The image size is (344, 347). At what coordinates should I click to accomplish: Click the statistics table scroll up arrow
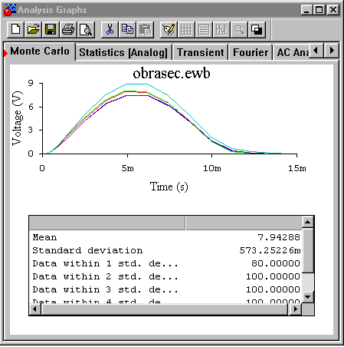click(x=308, y=222)
